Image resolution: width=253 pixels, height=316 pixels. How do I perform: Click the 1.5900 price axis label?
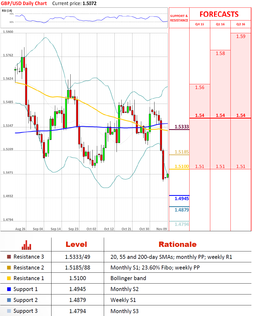click(x=8, y=32)
